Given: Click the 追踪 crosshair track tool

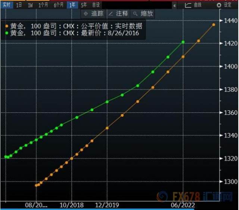Looking at the screenshot, I should [94, 14].
